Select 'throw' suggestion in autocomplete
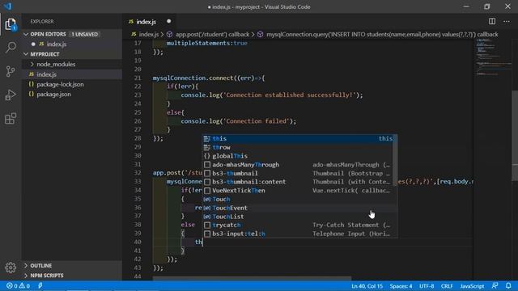This screenshot has width=518, height=291. point(298,147)
